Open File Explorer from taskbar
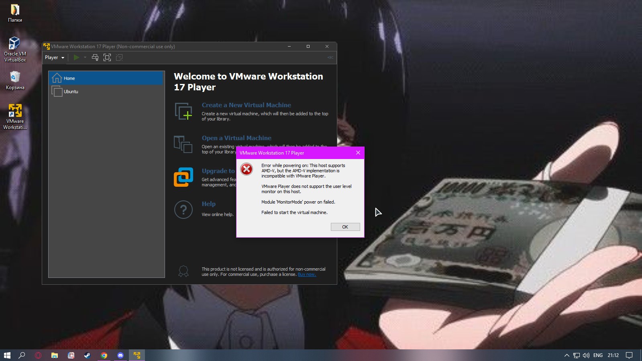 click(x=55, y=355)
